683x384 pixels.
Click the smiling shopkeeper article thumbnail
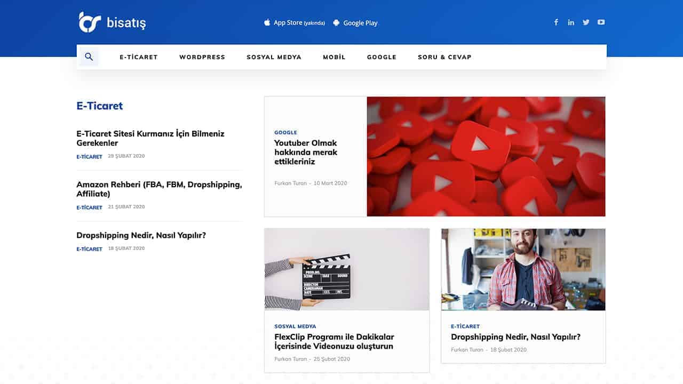point(523,269)
